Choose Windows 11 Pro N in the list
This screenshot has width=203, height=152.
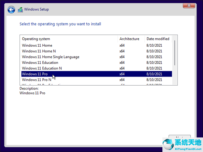pyautogui.click(x=37, y=80)
